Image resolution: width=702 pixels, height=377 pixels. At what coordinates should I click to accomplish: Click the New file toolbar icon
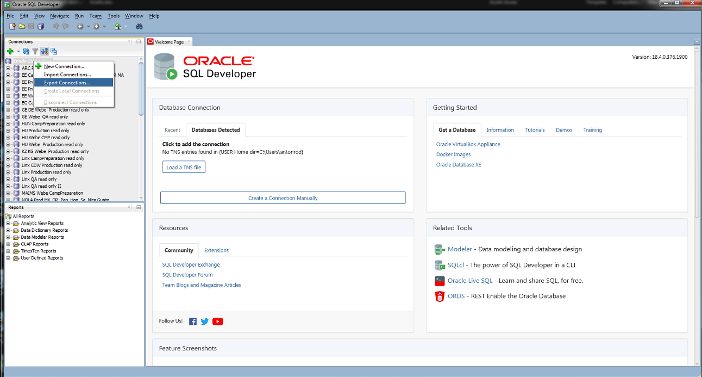tap(12, 26)
